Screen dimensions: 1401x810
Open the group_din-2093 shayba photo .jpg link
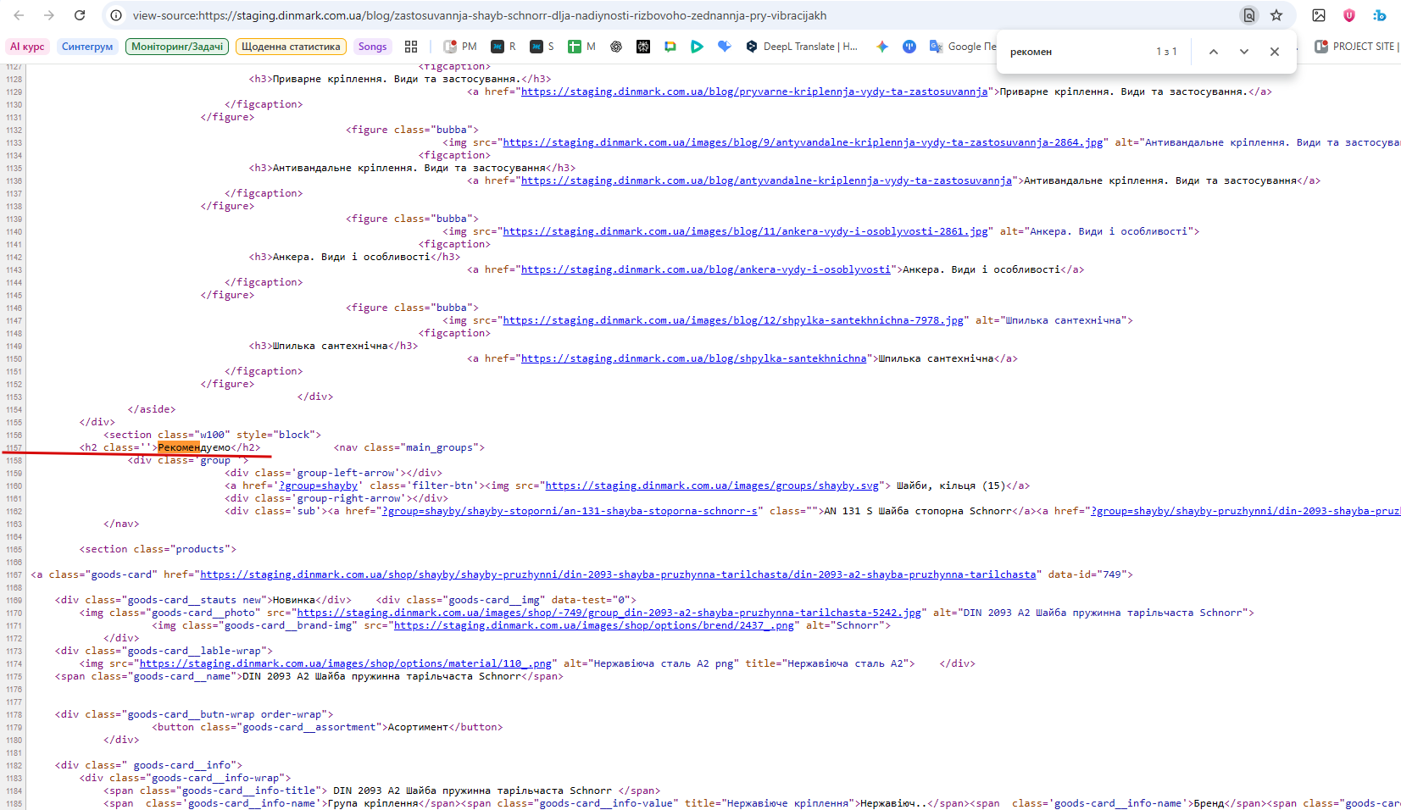[x=609, y=613]
